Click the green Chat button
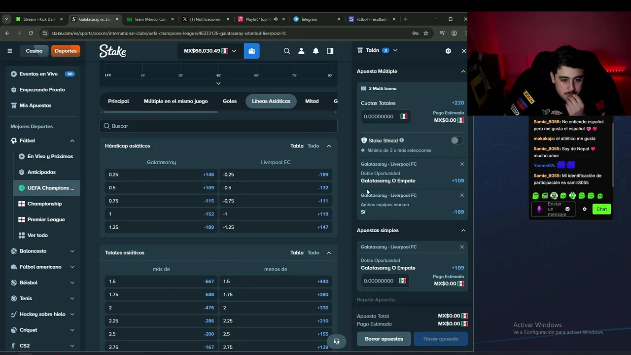631x355 pixels. pyautogui.click(x=601, y=209)
